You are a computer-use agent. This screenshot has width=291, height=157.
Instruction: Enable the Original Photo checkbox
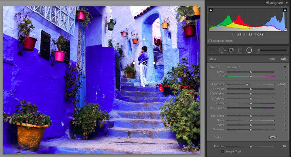[210, 41]
